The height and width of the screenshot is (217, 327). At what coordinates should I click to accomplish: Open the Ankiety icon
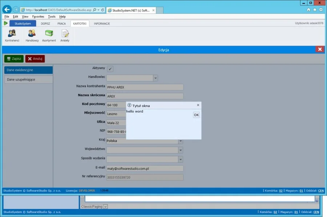click(65, 36)
